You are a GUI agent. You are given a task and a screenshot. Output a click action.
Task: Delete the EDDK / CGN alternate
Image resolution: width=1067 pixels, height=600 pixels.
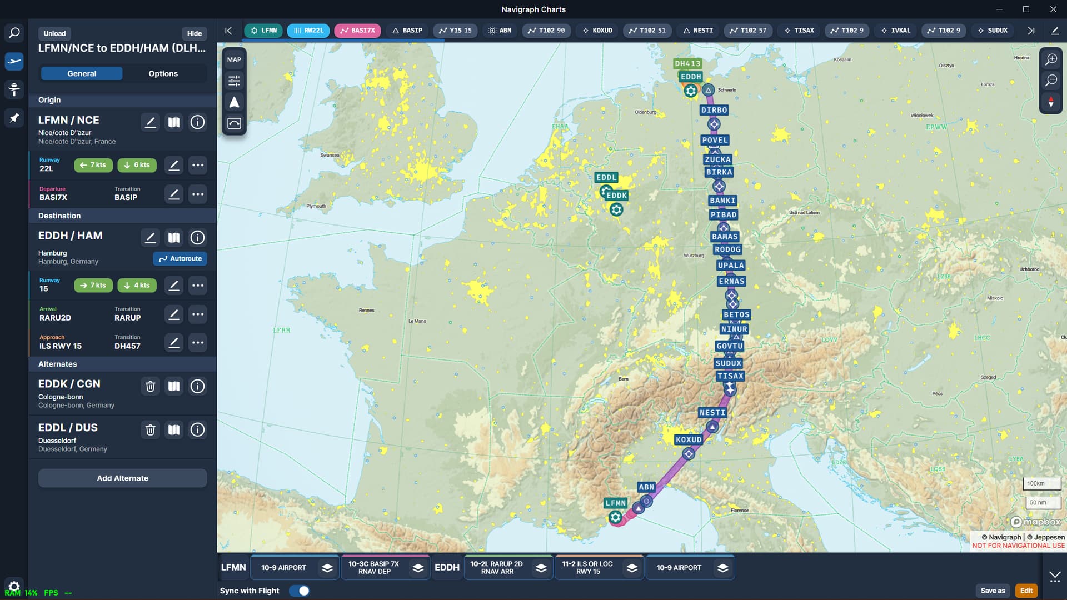[151, 386]
